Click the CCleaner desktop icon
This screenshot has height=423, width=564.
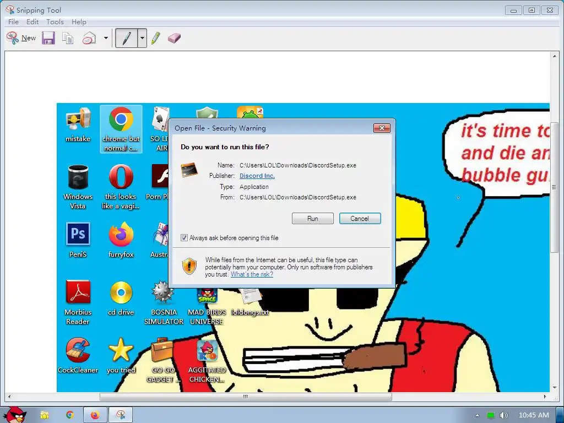[78, 355]
